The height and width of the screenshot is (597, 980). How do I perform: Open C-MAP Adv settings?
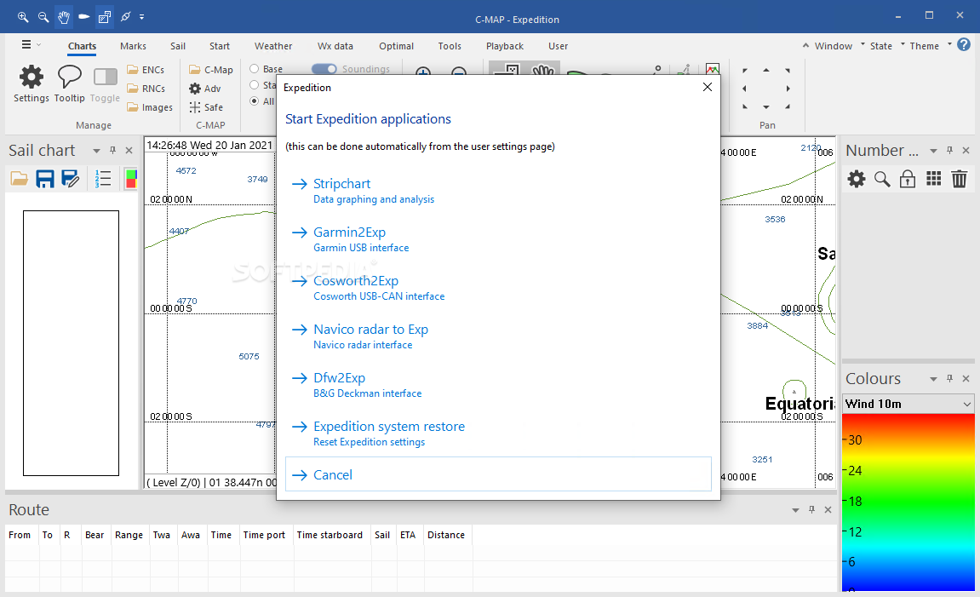click(205, 89)
